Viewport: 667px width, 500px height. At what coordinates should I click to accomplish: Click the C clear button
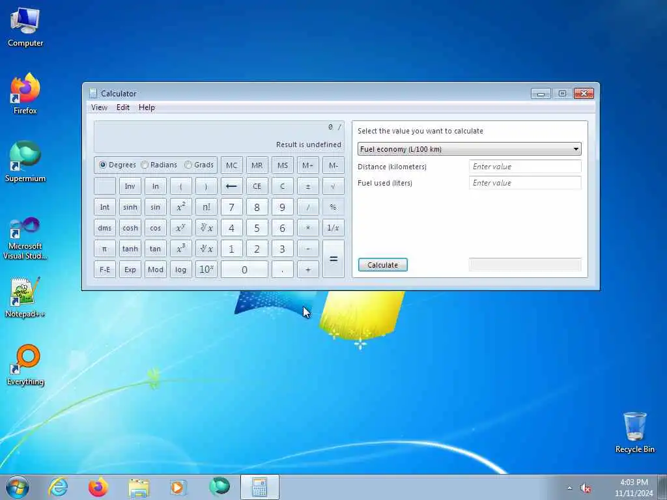point(283,186)
